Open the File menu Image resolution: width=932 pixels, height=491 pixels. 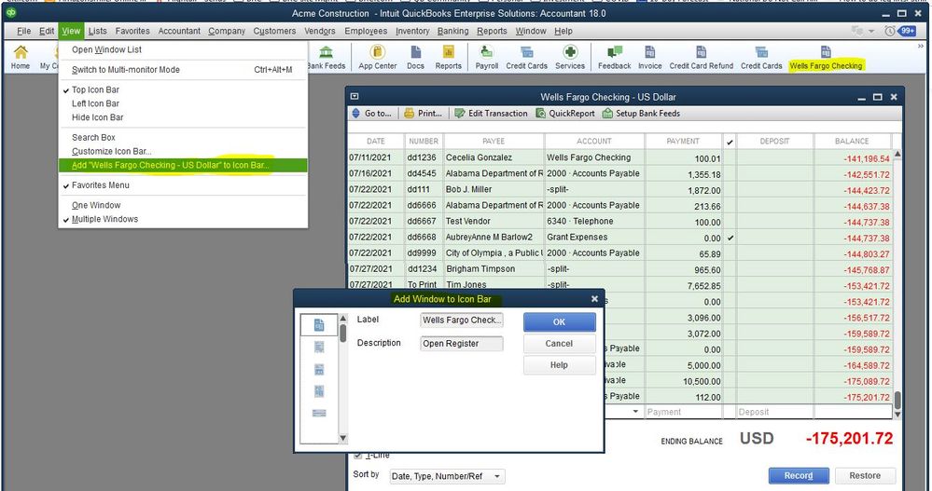click(x=23, y=31)
